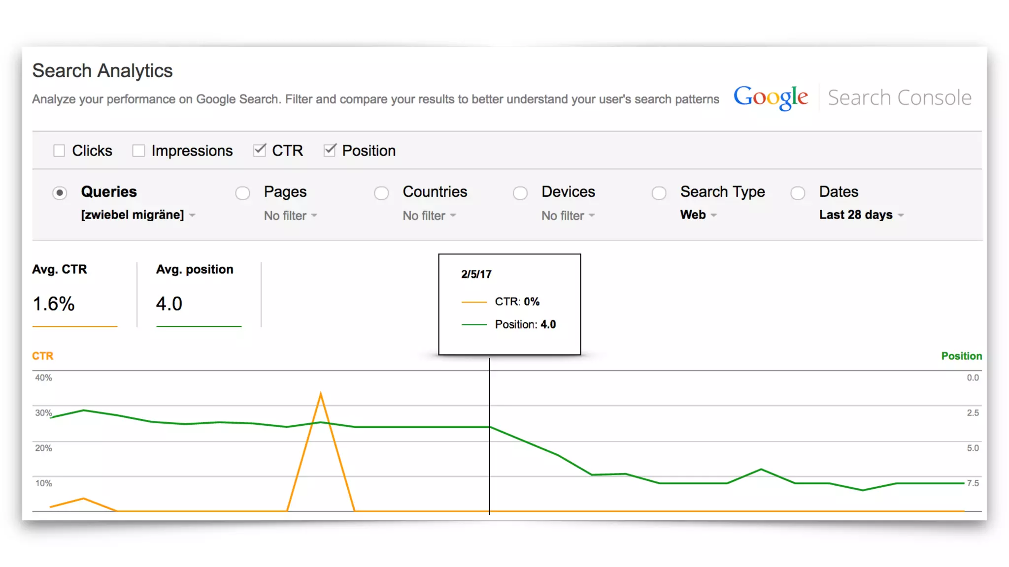Click the orange CTR spike peak
This screenshot has width=1009, height=567.
point(321,394)
